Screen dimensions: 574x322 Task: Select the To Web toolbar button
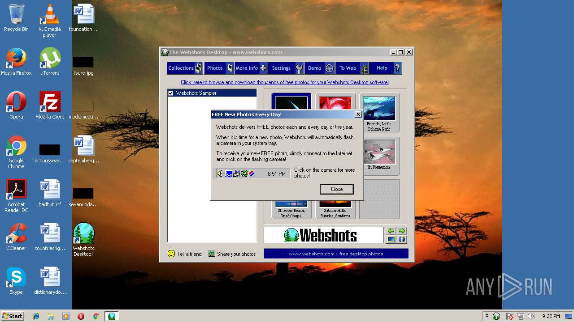point(352,68)
